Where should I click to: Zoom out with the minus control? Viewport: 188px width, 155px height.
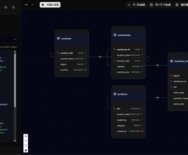tap(26, 141)
